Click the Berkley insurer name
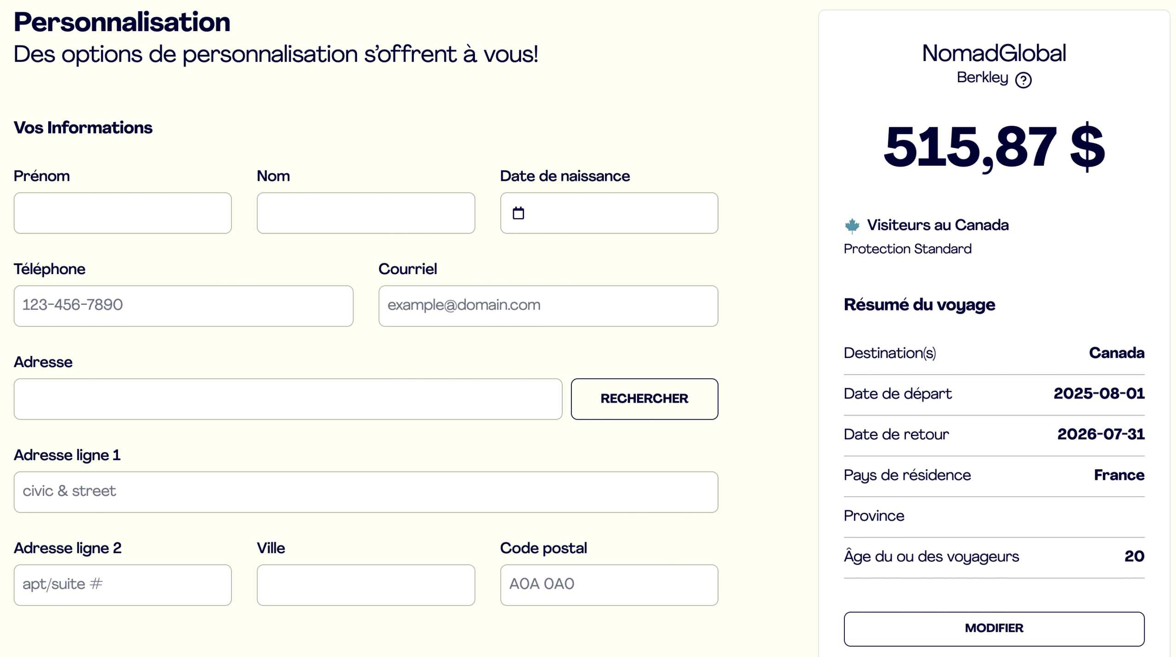 click(982, 78)
